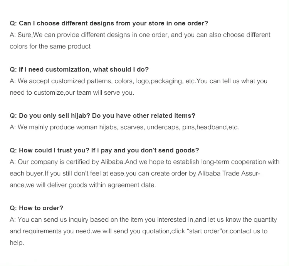Click the answer line starting "A: Sure"
289x266 pixels.
(140, 35)
